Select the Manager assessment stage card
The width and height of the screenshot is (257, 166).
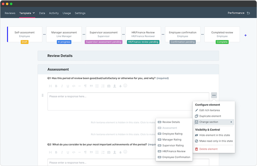tap(64, 34)
